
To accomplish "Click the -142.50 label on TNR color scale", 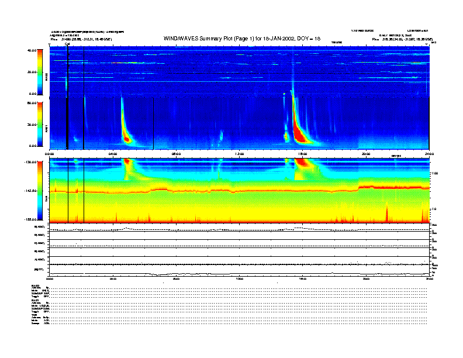I will [x=30, y=191].
